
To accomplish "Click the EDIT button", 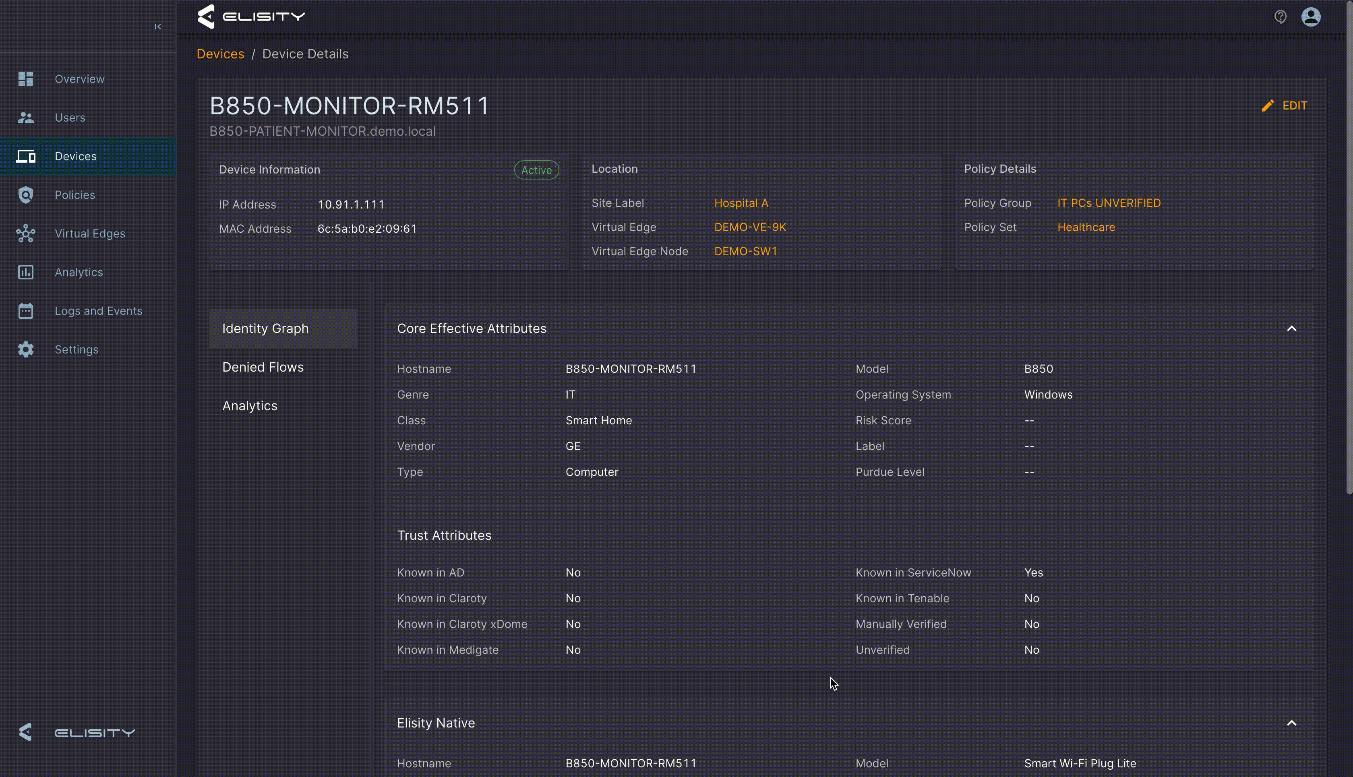I will click(x=1285, y=105).
